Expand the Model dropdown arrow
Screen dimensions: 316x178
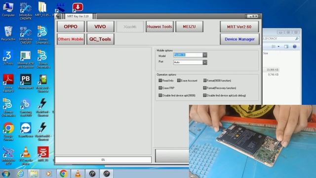[x=205, y=55]
